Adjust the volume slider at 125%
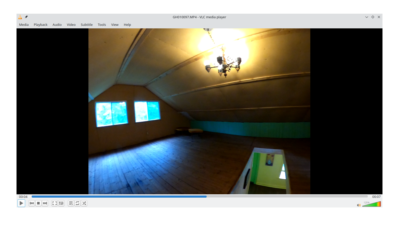 [x=372, y=204]
